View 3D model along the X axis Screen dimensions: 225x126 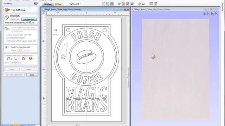(x=212, y=14)
